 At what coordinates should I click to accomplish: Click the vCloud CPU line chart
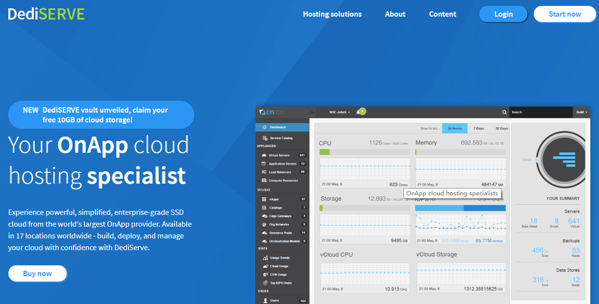(365, 274)
